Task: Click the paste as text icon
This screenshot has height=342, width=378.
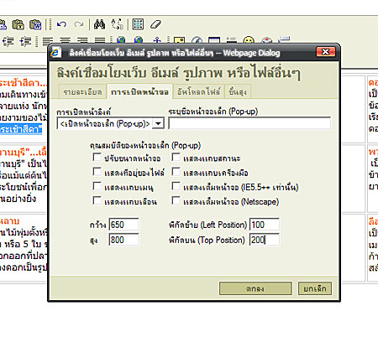Action: click(x=18, y=24)
